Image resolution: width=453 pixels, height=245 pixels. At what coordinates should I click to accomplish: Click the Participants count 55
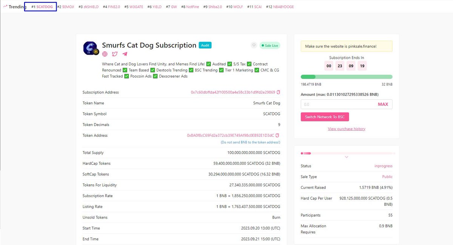(x=390, y=215)
